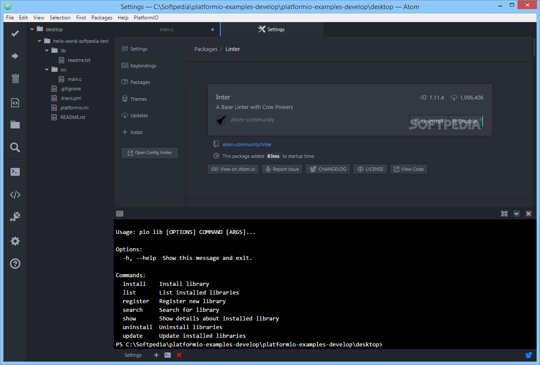The image size is (540, 365).
Task: Select Updates in settings sidebar
Action: point(135,115)
